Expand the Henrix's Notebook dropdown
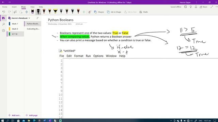The height and width of the screenshot is (122, 218). coord(19,18)
